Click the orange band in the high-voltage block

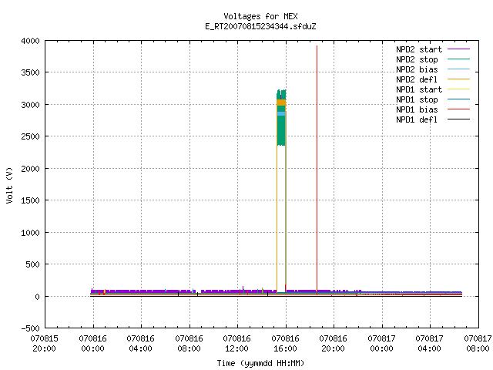point(281,103)
